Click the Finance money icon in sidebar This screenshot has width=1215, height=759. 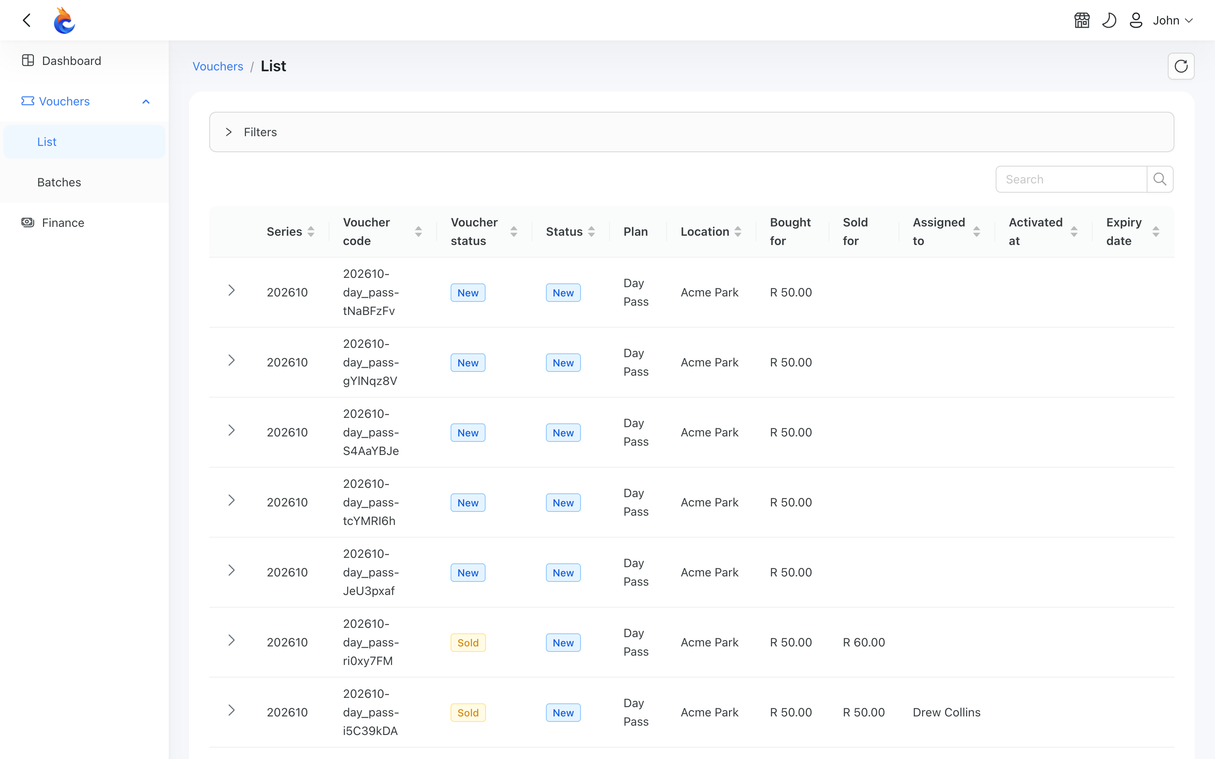point(28,222)
